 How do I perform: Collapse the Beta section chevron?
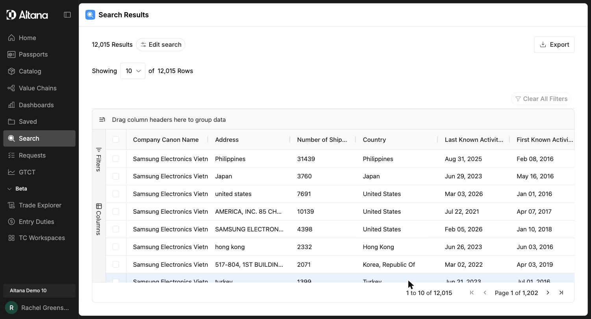coord(9,189)
